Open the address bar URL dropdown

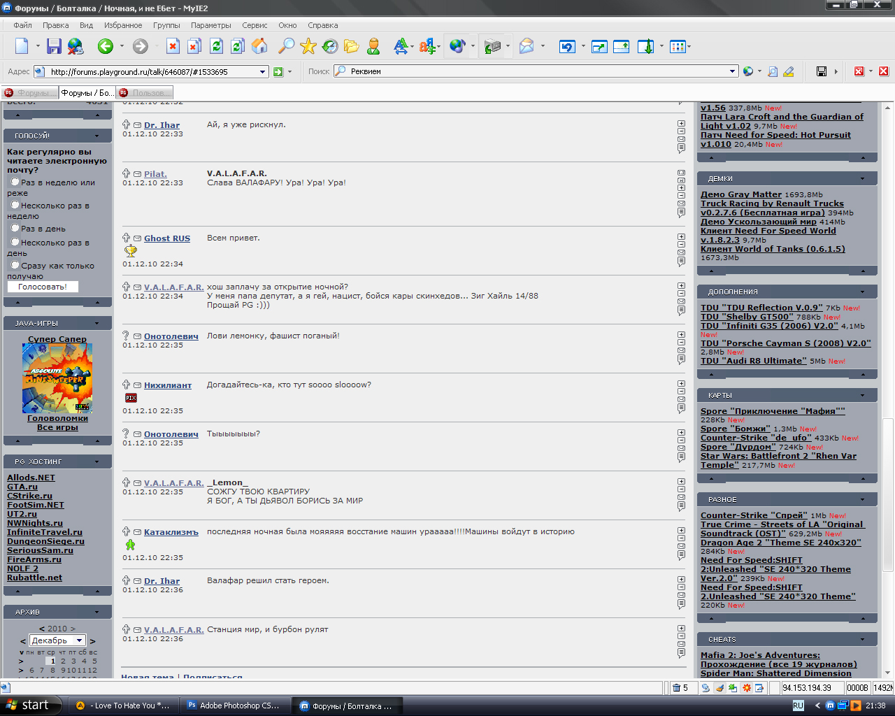[x=263, y=71]
